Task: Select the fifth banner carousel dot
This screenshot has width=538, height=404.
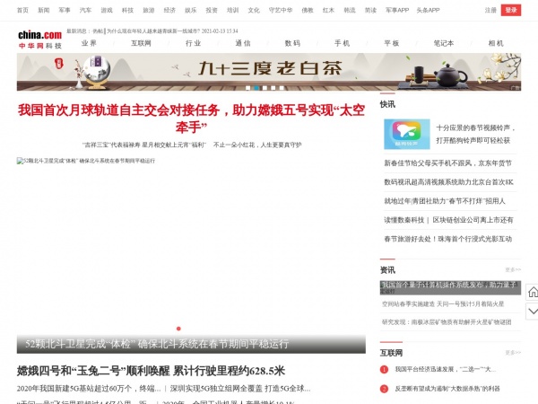Action: click(282, 88)
